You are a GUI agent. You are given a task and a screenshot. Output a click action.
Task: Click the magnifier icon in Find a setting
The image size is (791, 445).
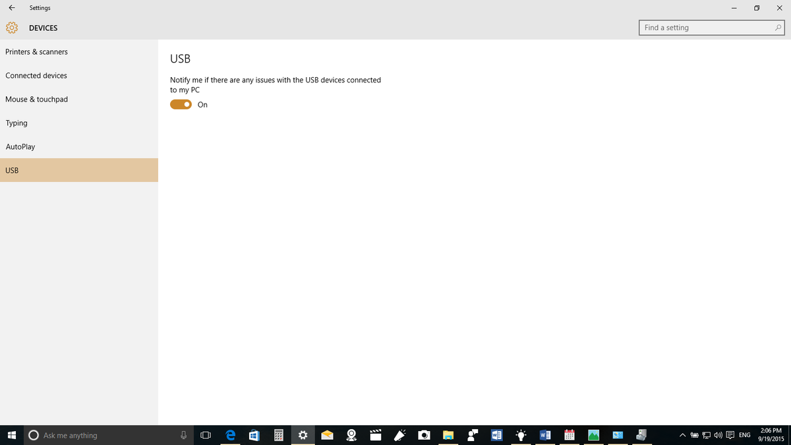pos(778,28)
